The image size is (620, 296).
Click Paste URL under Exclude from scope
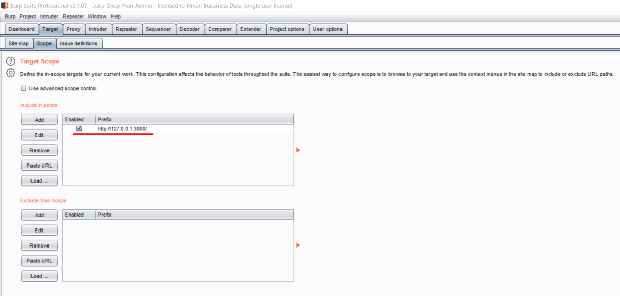click(x=39, y=261)
